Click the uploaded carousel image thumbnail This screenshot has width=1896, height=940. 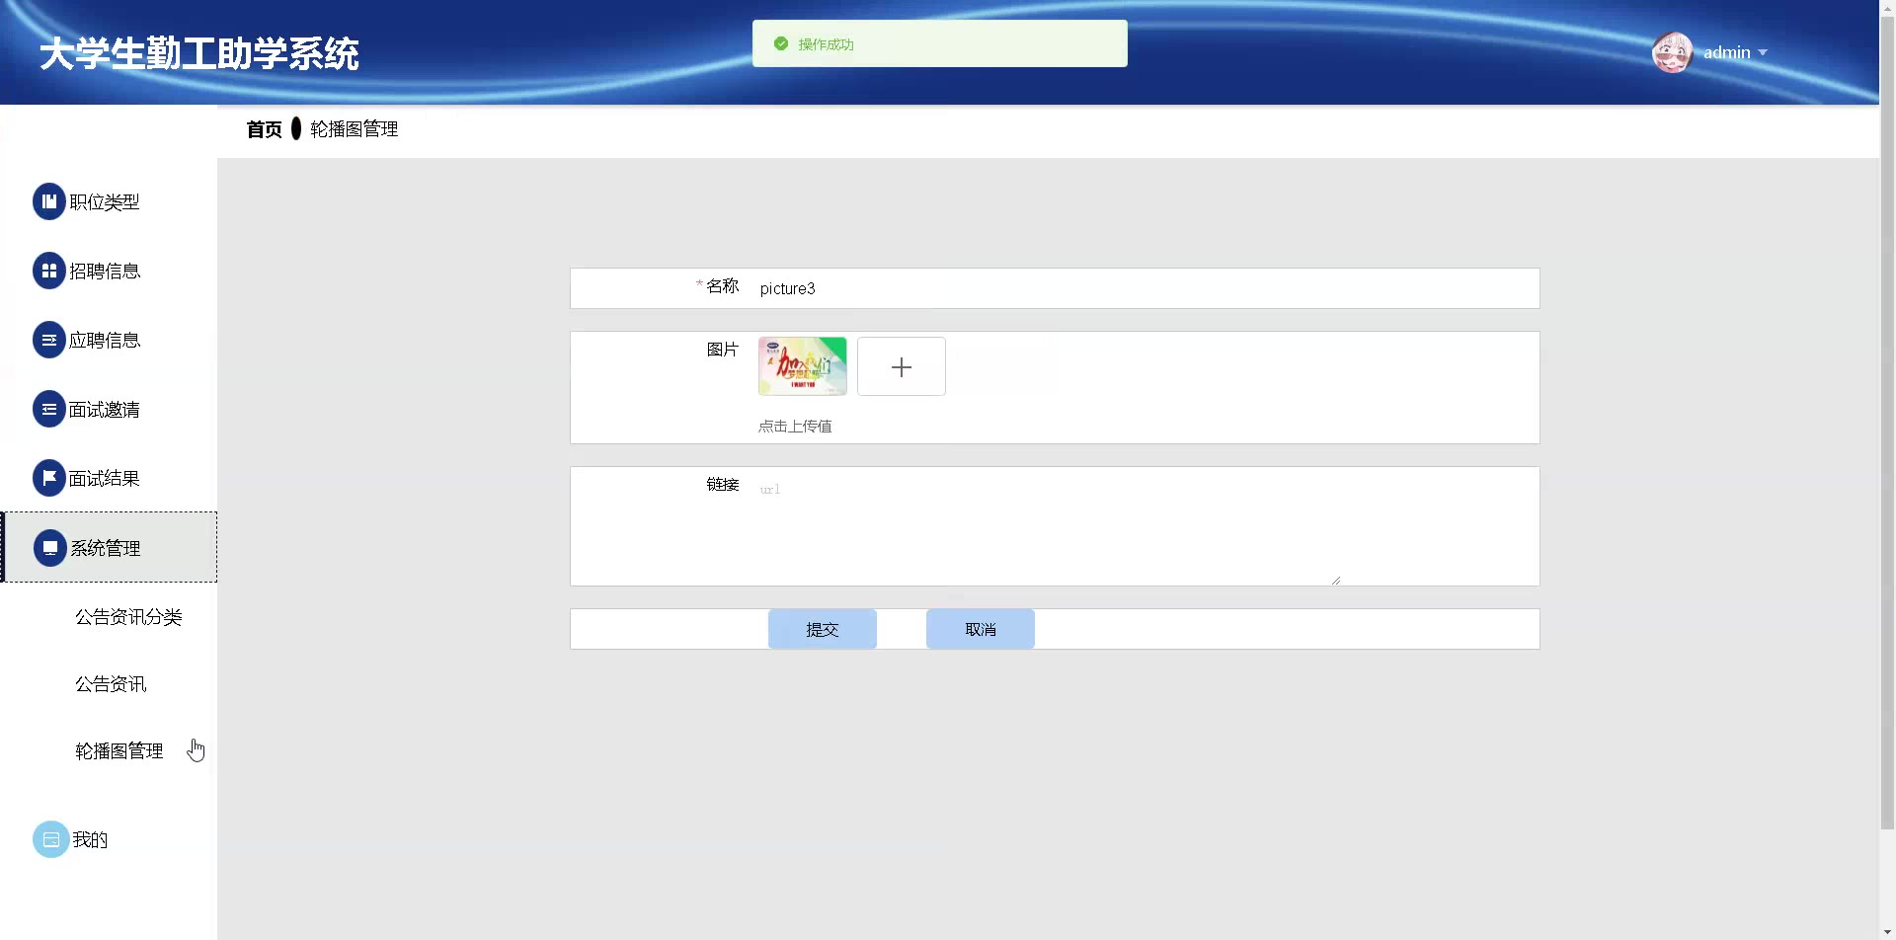coord(803,366)
